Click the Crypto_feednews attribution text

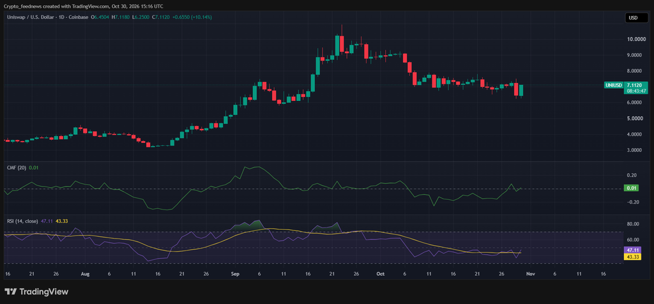[x=22, y=6]
